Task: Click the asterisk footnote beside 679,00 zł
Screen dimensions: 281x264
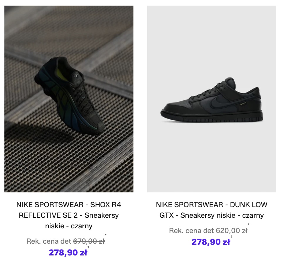Action: pyautogui.click(x=106, y=235)
